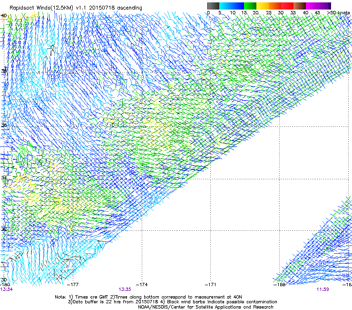Click the cyan-to-blue 5-15 knots legend gradient

tap(232, 6)
